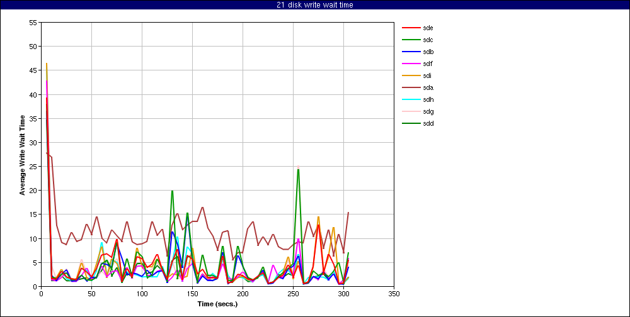
Task: Click the brown sda legend line swatch
Action: pos(410,87)
